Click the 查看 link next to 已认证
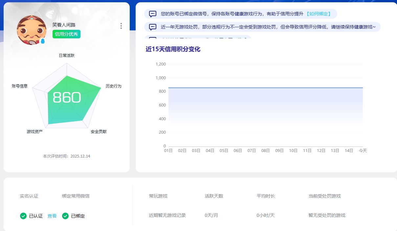Viewport: 397px width, 231px height. pyautogui.click(x=52, y=216)
